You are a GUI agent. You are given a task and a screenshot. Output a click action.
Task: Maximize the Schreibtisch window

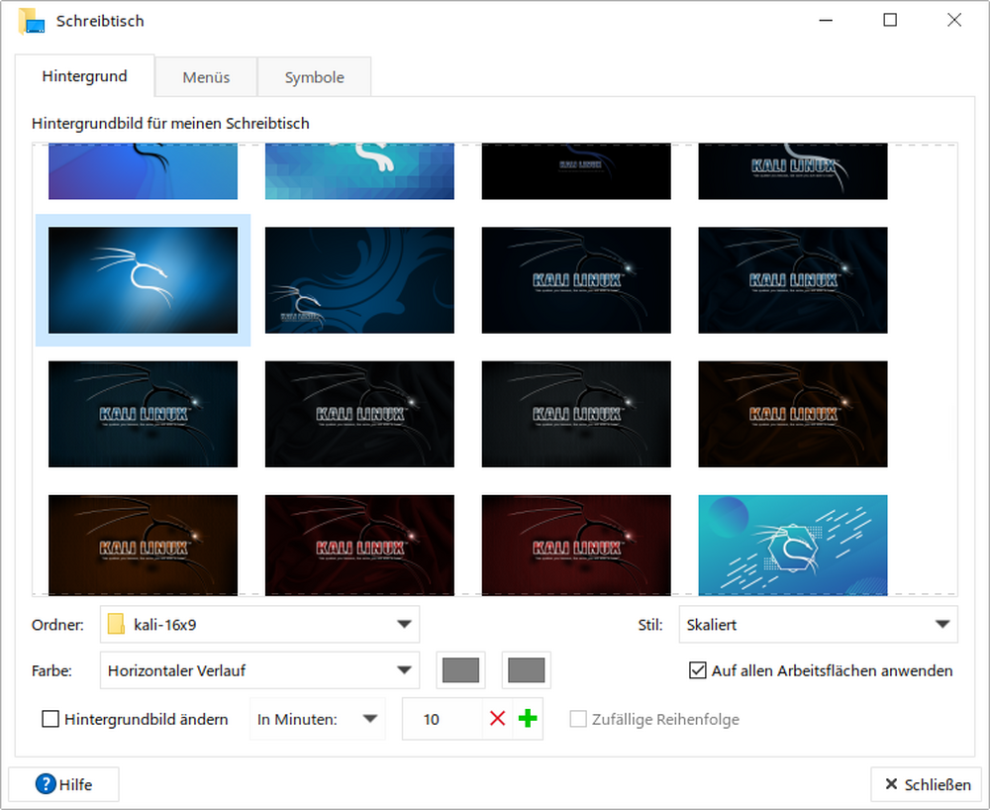[x=890, y=20]
